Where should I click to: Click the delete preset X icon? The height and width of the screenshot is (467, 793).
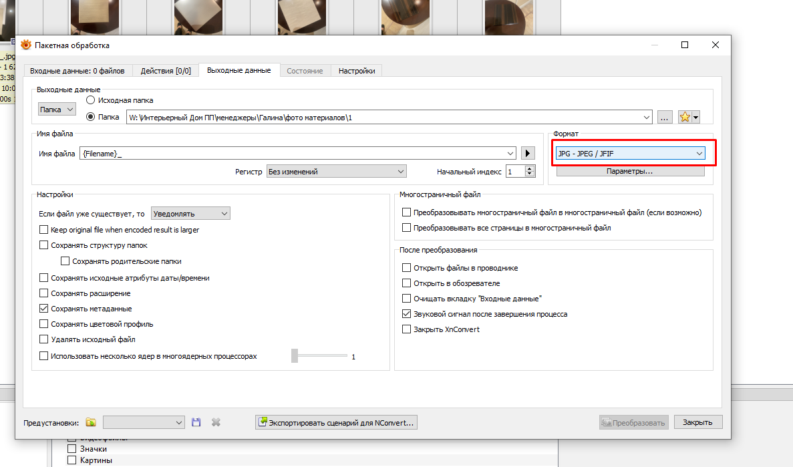click(x=216, y=422)
